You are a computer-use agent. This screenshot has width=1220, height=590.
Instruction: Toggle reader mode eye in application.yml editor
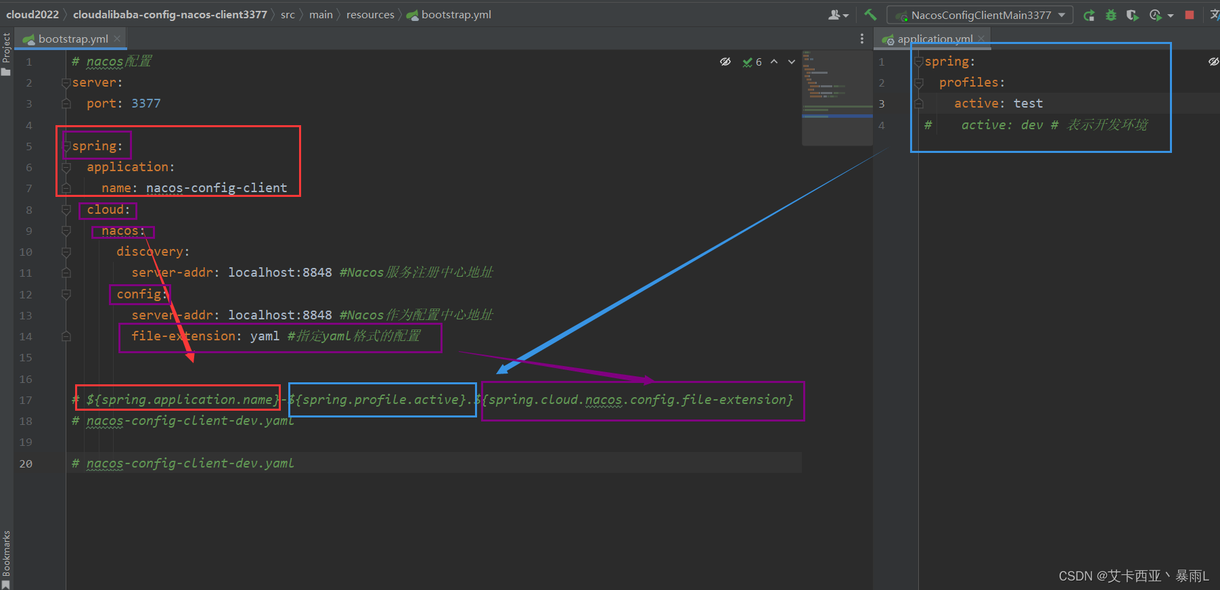point(1213,62)
